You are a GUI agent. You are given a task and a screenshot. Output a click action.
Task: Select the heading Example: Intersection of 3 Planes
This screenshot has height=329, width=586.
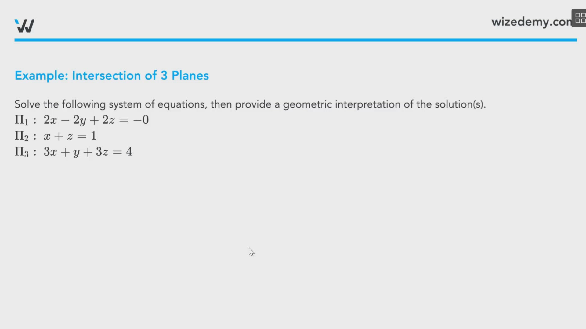click(x=112, y=76)
